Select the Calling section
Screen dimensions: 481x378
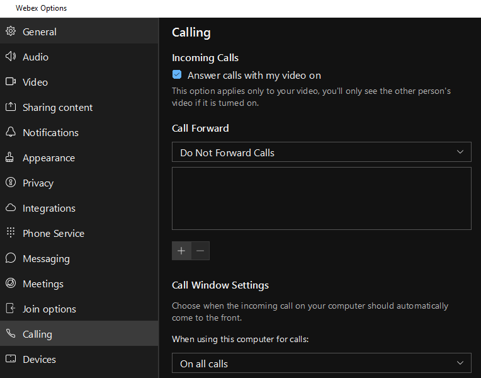point(79,333)
